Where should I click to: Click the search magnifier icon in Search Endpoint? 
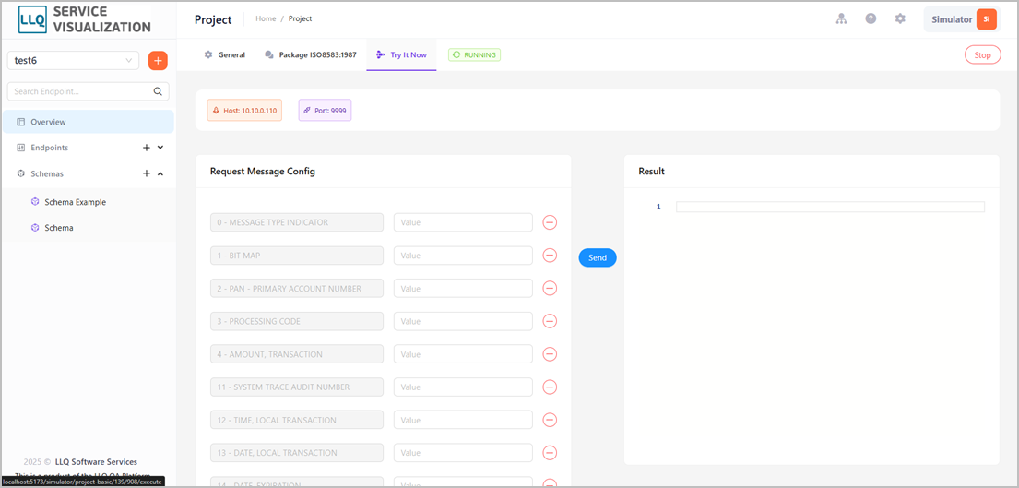(158, 91)
